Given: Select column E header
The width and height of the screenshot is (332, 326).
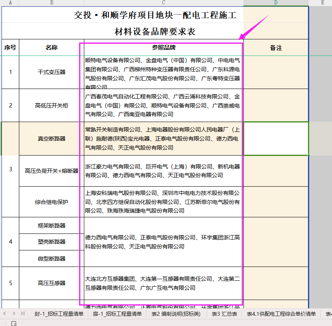Looking at the screenshot, I should (x=323, y=2).
